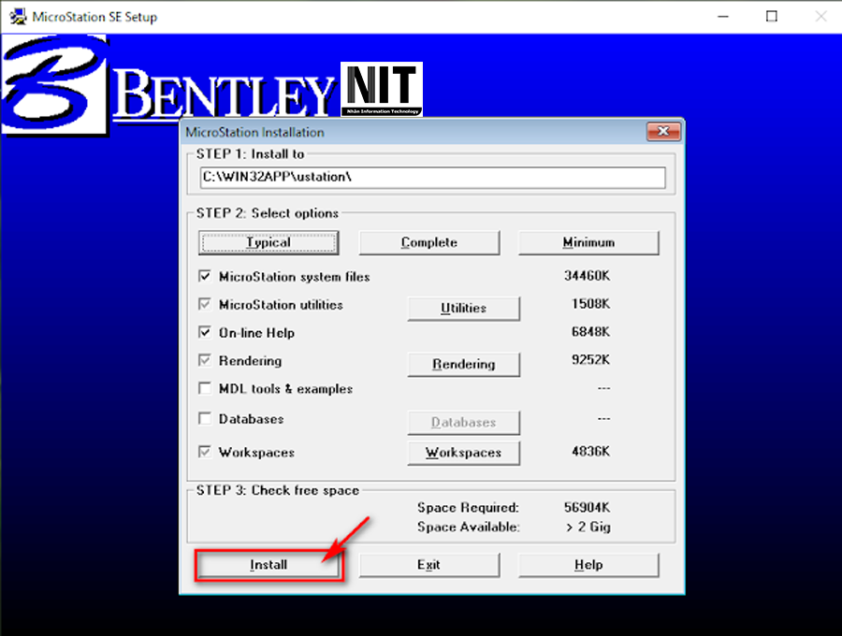
Task: Click the NIT logo banner
Action: click(x=382, y=89)
